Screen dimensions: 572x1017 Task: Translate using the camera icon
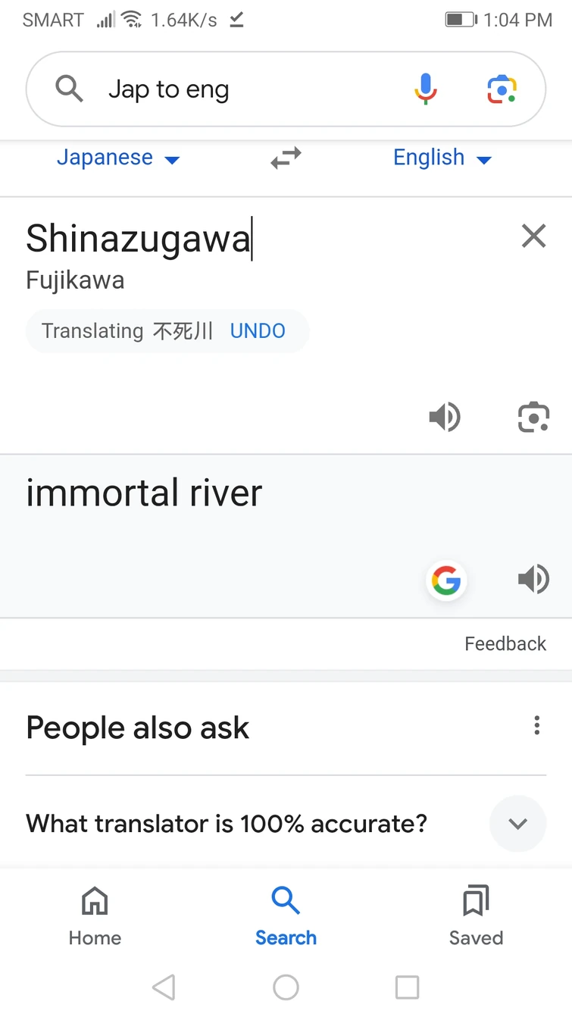pos(533,417)
